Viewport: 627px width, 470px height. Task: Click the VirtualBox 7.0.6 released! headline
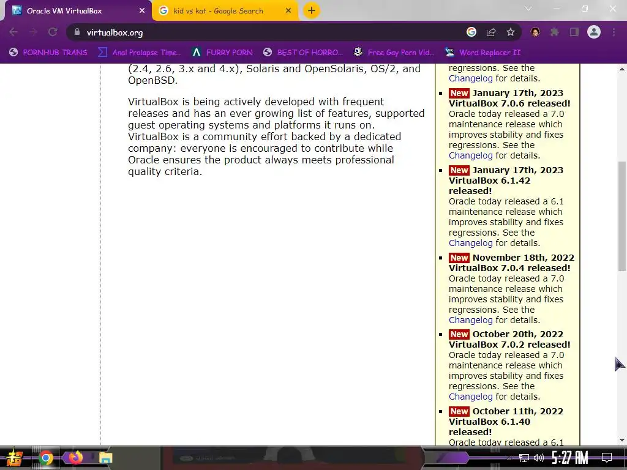(509, 103)
